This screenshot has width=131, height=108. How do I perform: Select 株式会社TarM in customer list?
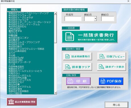[30, 58]
